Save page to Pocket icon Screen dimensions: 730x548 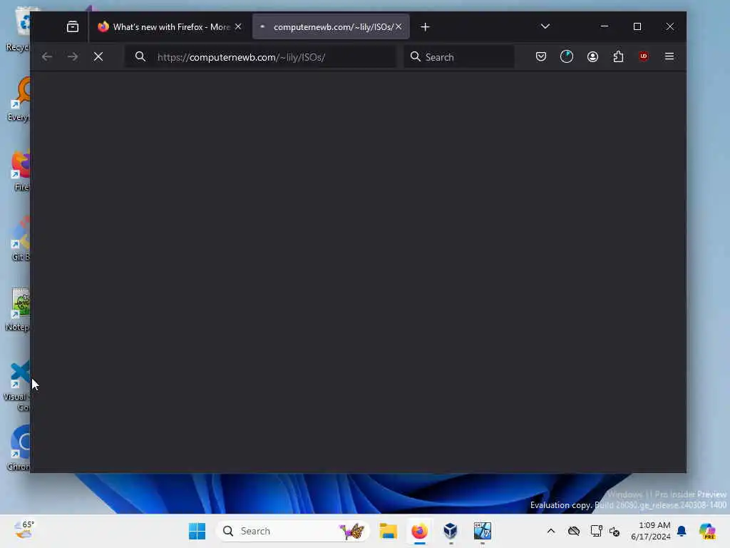(x=541, y=57)
